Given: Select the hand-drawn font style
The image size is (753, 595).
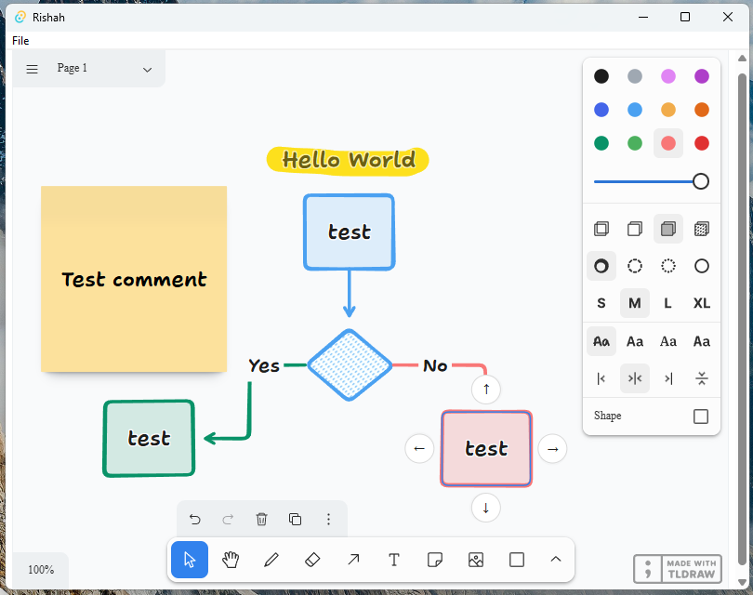Looking at the screenshot, I should (601, 341).
